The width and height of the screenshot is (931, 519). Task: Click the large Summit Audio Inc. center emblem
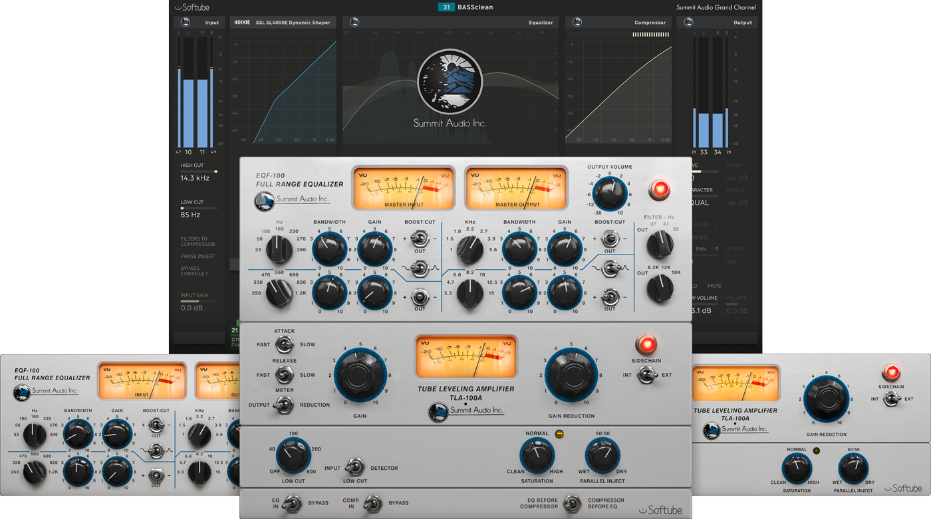(x=450, y=82)
